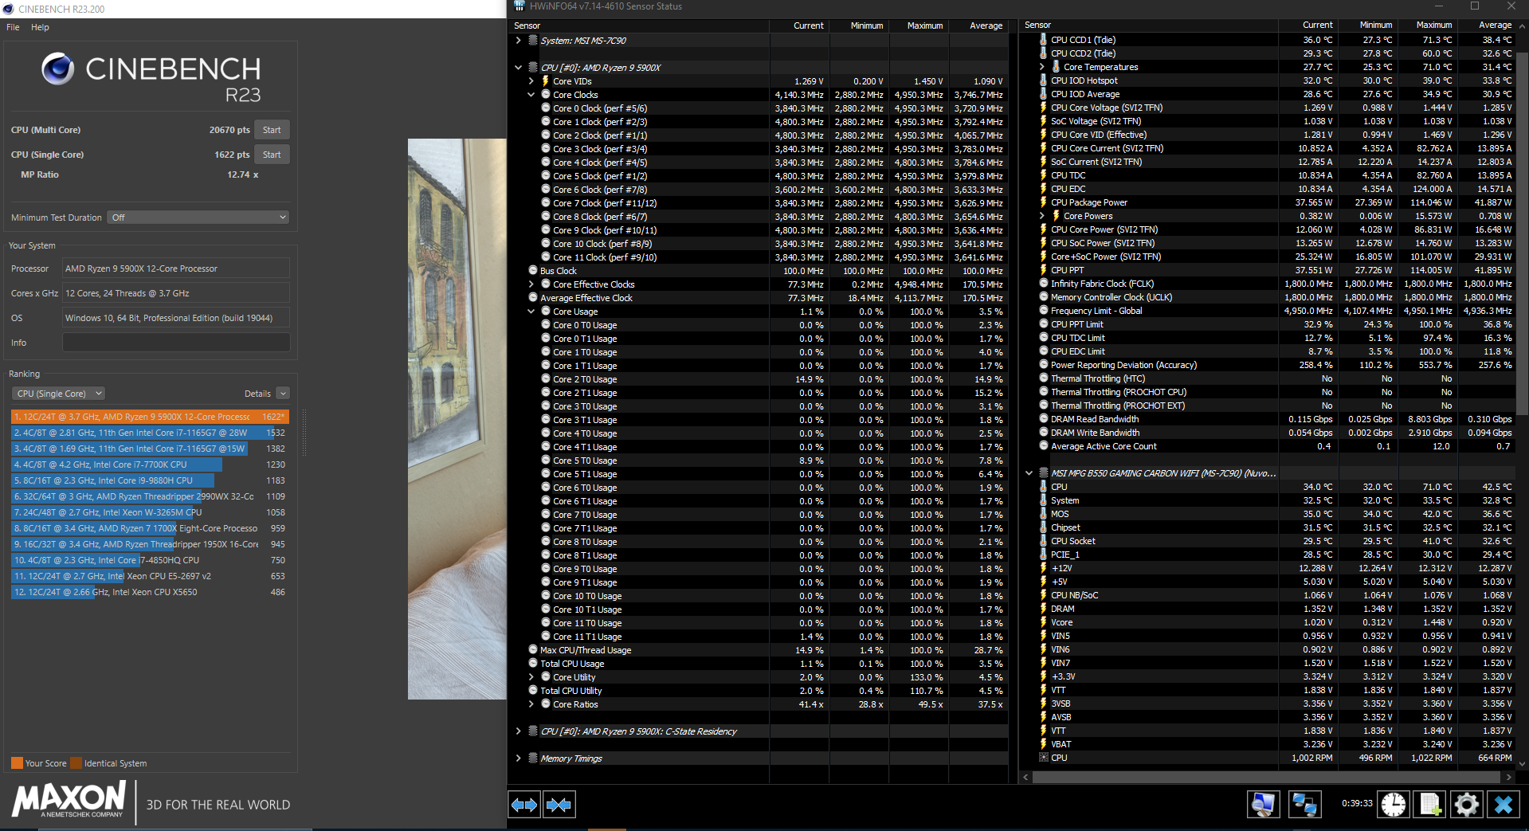The image size is (1529, 831).
Task: Expand the Core VIDs row
Action: pos(531,81)
